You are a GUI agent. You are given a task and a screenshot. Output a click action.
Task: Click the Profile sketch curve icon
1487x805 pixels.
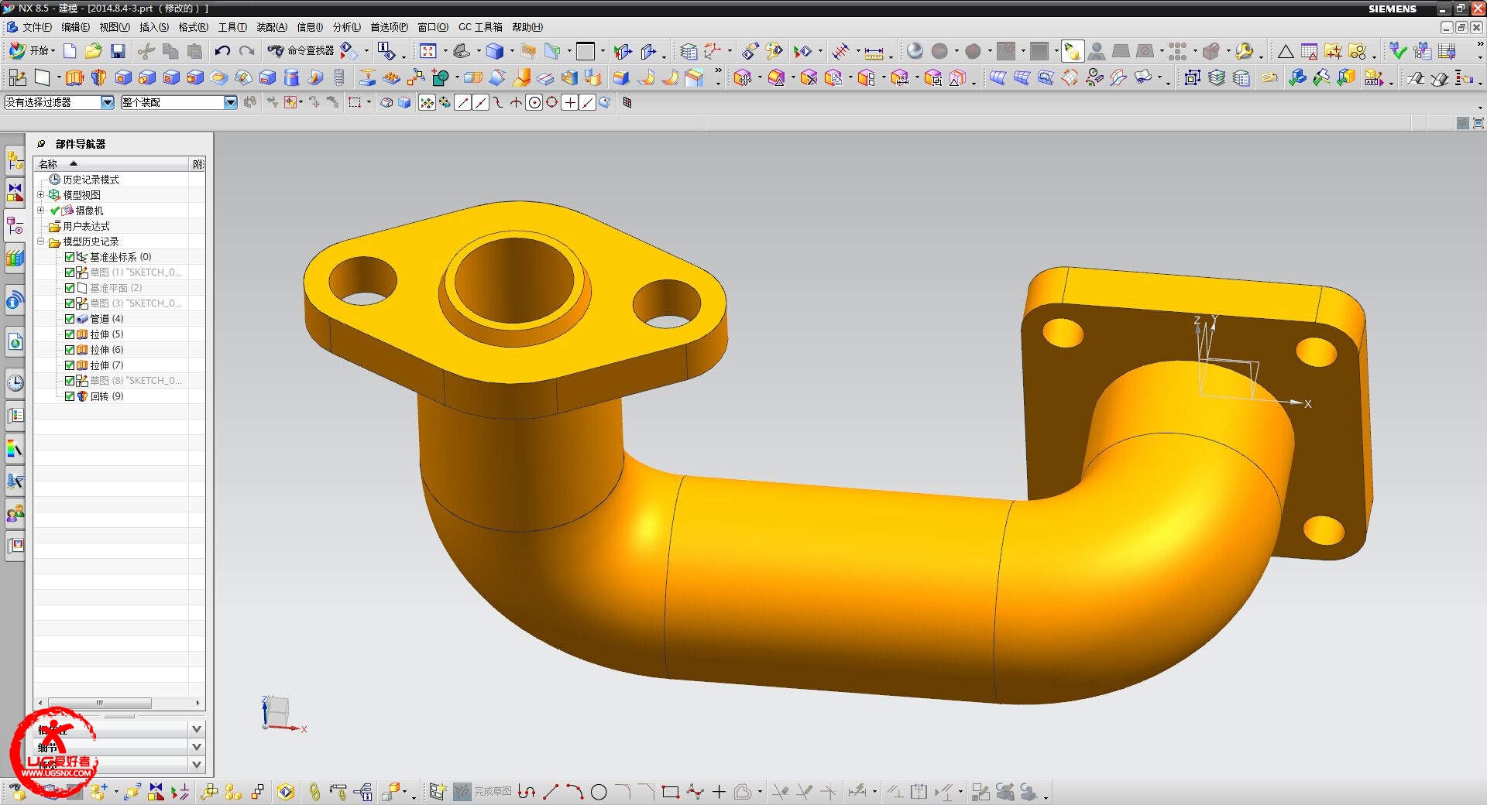click(527, 791)
